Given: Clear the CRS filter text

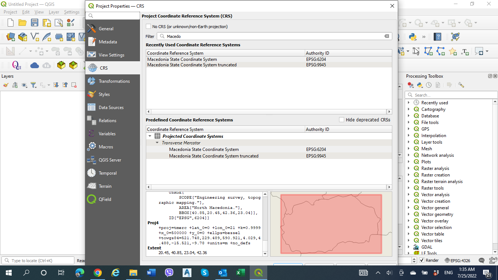Looking at the screenshot, I should click(387, 36).
